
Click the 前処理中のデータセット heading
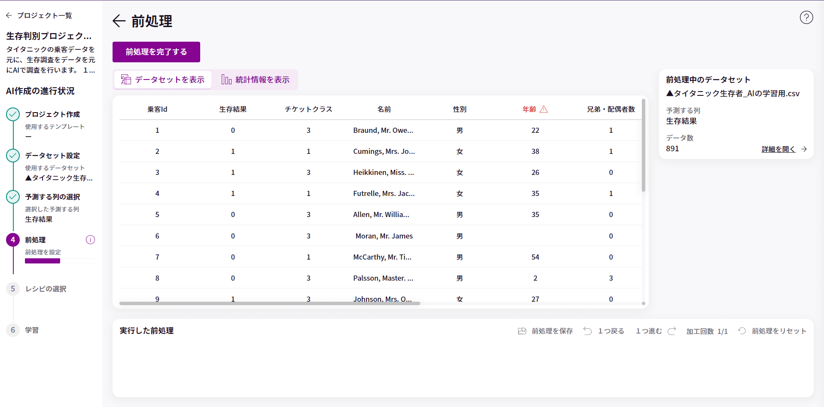708,80
